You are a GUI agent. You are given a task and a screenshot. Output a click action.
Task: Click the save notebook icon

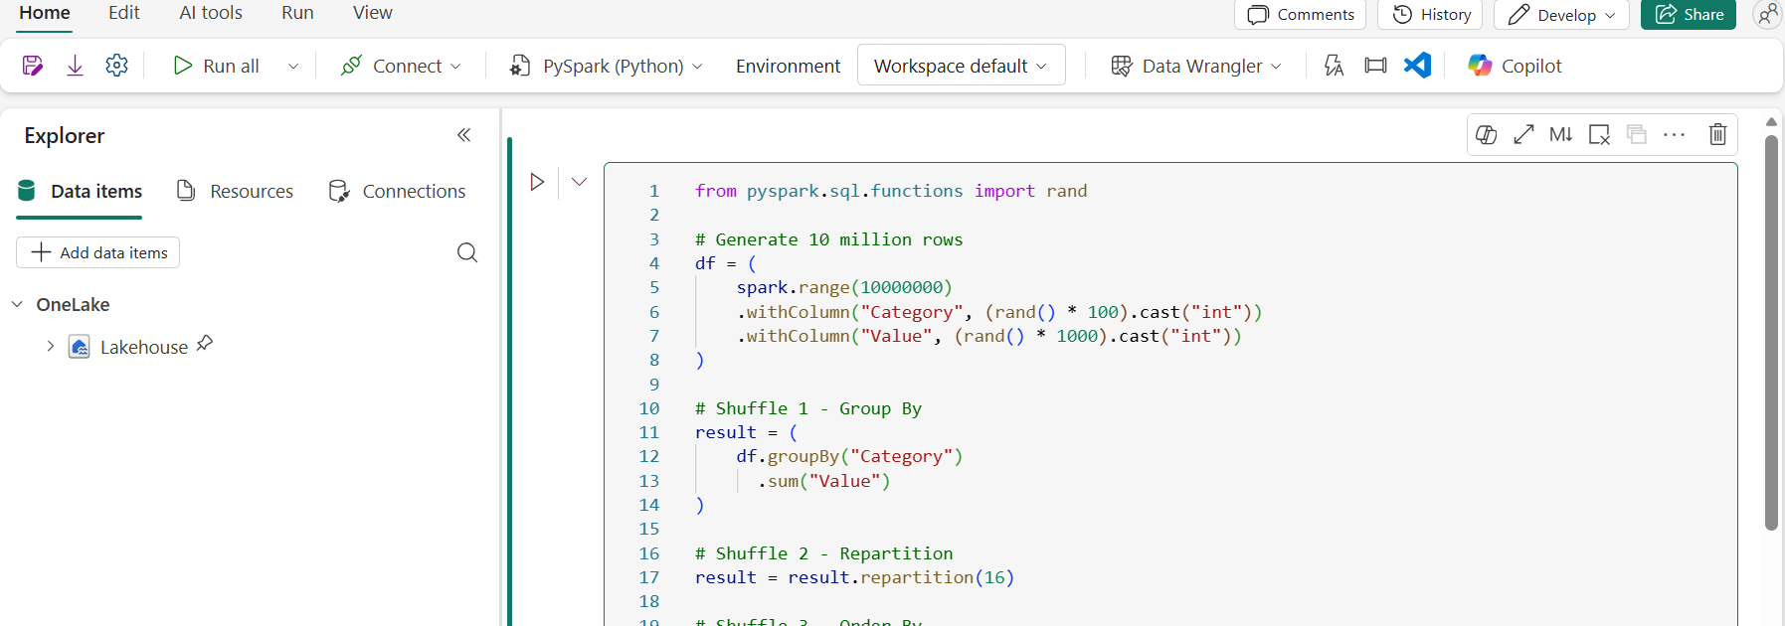(x=32, y=66)
